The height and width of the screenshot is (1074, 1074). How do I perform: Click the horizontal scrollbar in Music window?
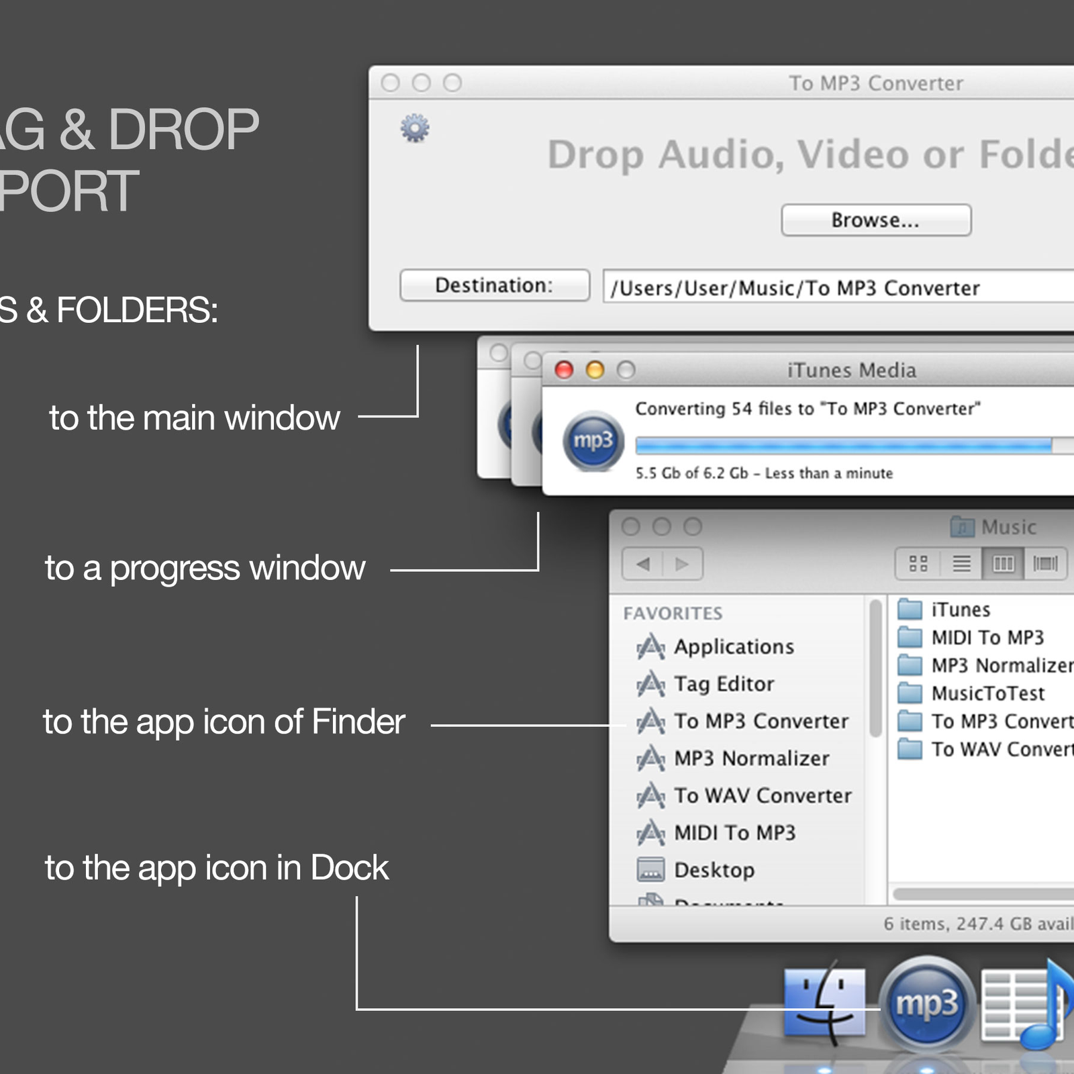point(983,893)
